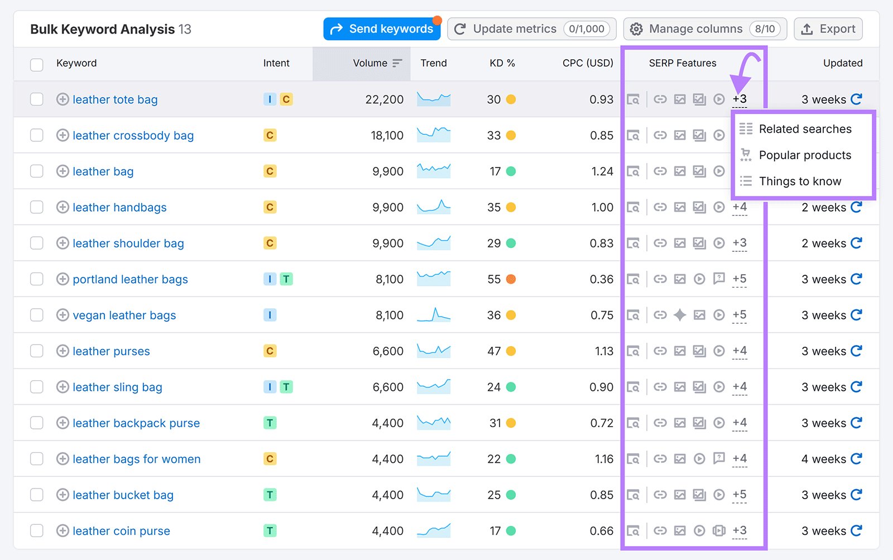Select Related searches in the popup menu
Screen dimensions: 893x560
click(805, 128)
